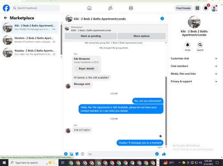The image size is (223, 166).
Task: Select the Keyalaa conversation
Action: [30, 53]
